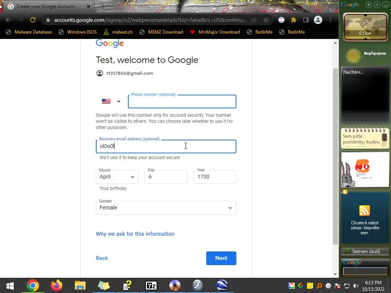Open the sidebar options down-arrow button
This screenshot has height=293, width=391.
[377, 5]
